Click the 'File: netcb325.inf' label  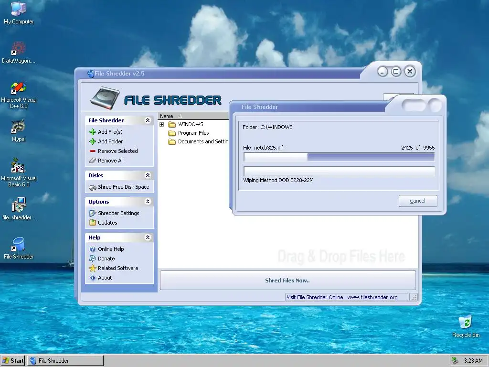pos(263,148)
